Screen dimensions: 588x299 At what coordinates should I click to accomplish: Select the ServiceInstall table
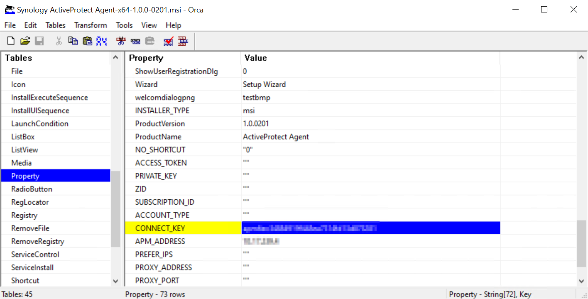coord(56,267)
